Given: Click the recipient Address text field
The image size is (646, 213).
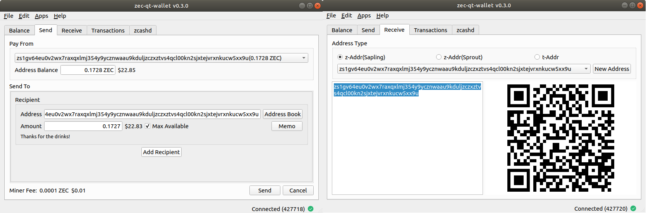Looking at the screenshot, I should (152, 114).
